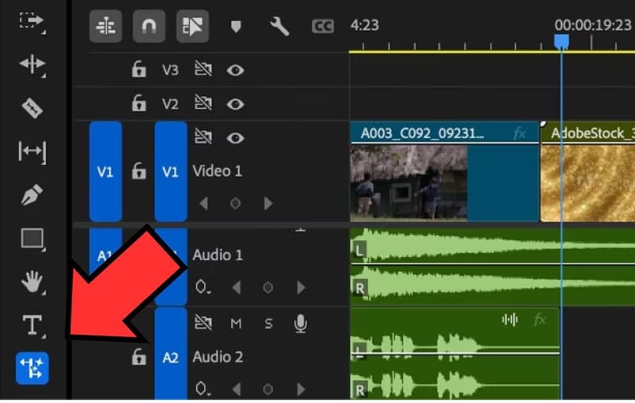Viewport: 635px width, 403px height.
Task: Click the blue playhead marker
Action: [x=561, y=41]
